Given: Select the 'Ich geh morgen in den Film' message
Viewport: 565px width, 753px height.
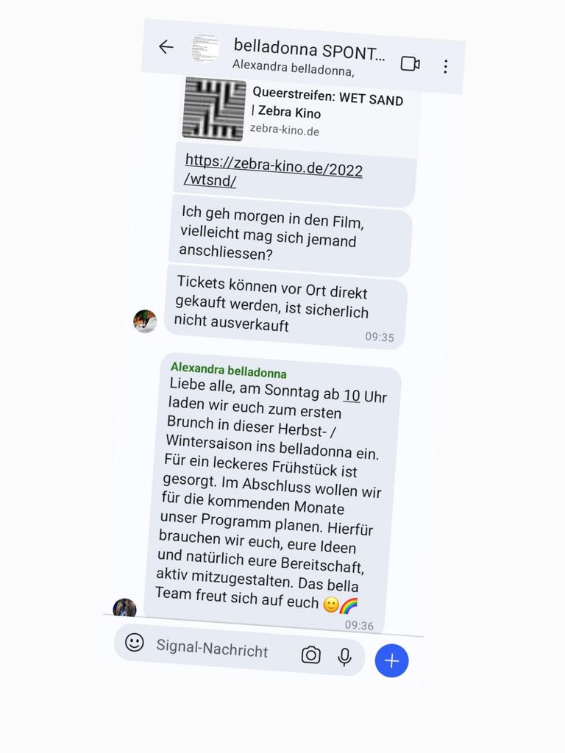Looking at the screenshot, I should tap(290, 236).
